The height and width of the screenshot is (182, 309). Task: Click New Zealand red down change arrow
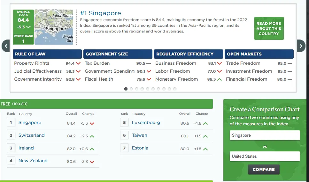pos(92,162)
